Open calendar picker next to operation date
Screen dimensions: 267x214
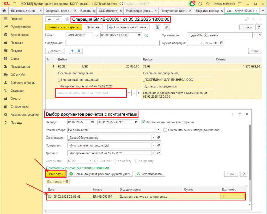tap(139, 35)
